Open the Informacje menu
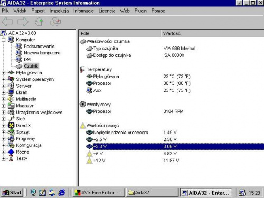The image size is (264, 198). point(83,11)
